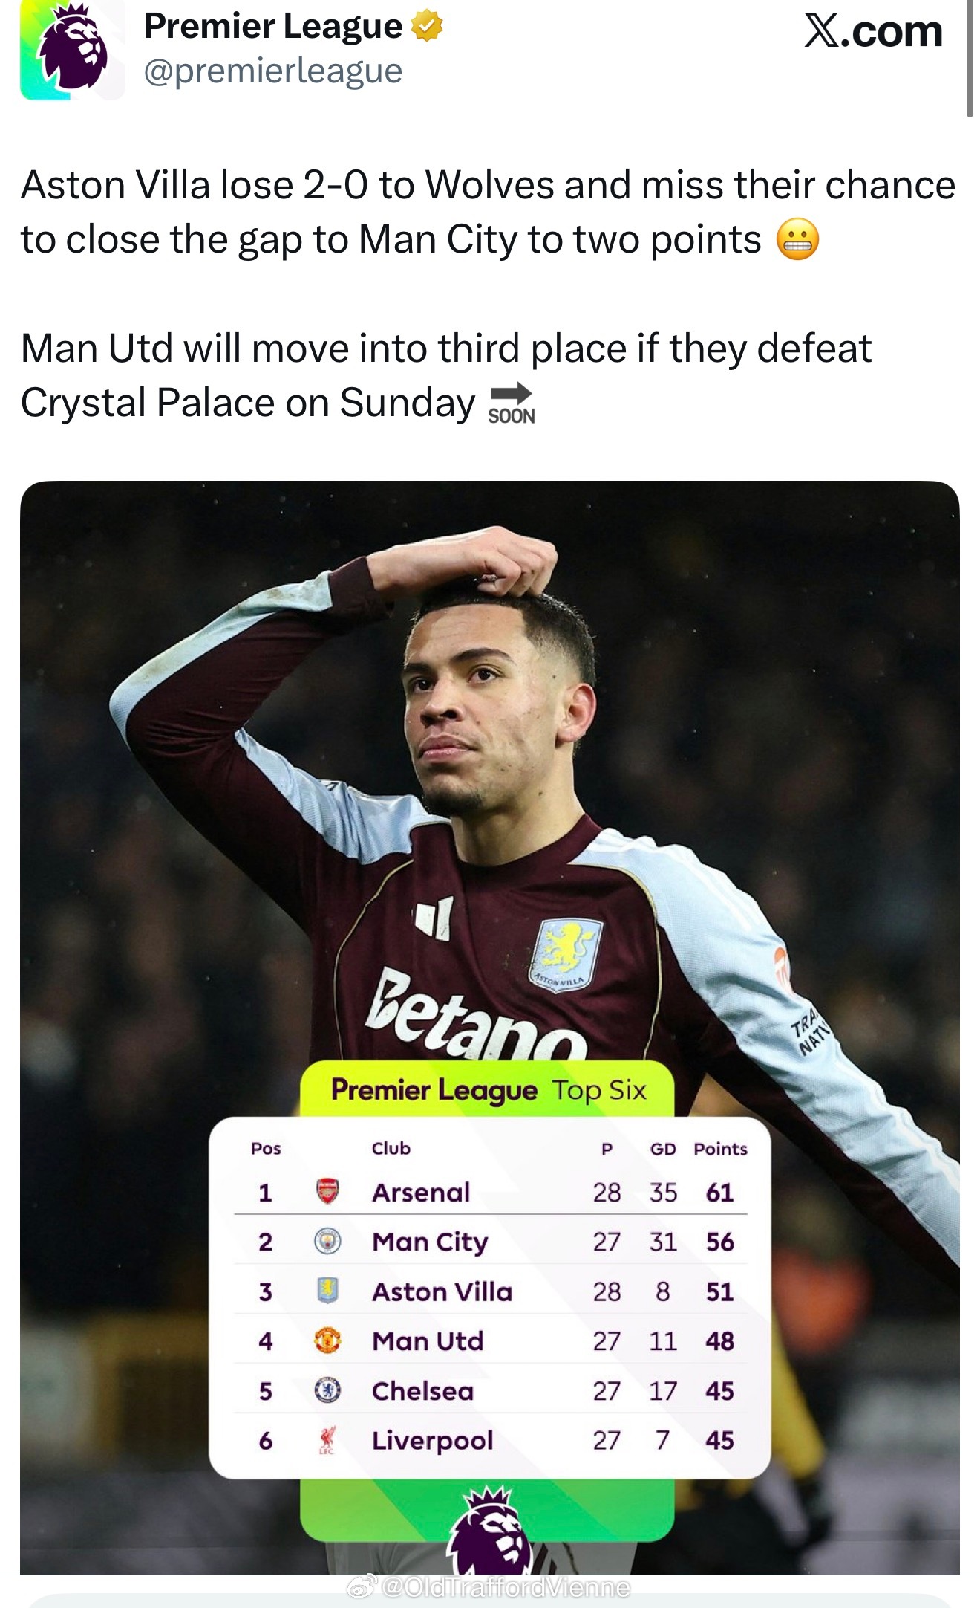Click the X.com logo
The height and width of the screenshot is (1608, 980).
click(873, 32)
